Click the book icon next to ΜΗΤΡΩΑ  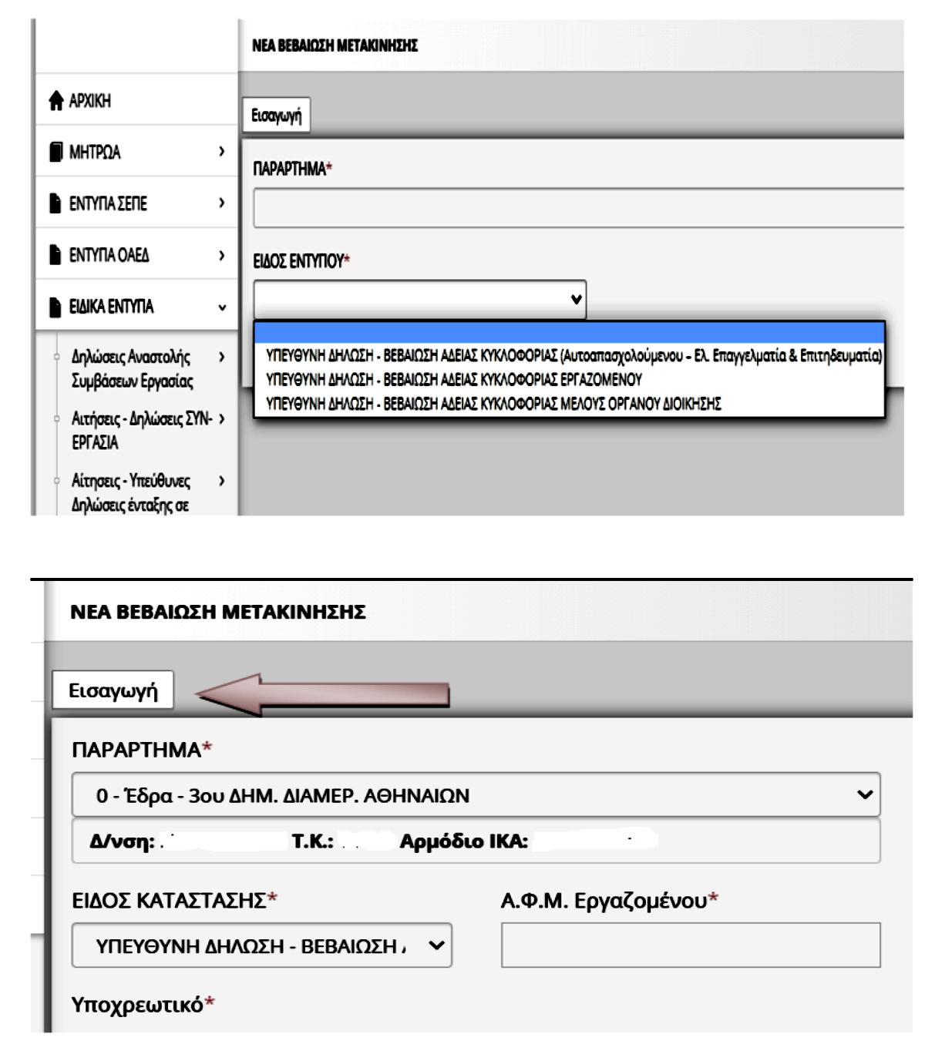tap(56, 153)
